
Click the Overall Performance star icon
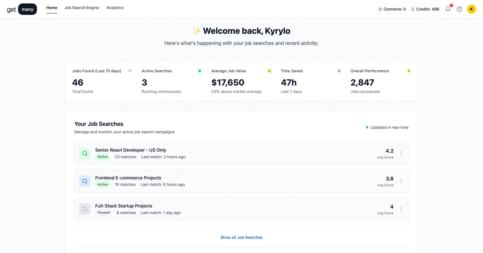(x=409, y=71)
